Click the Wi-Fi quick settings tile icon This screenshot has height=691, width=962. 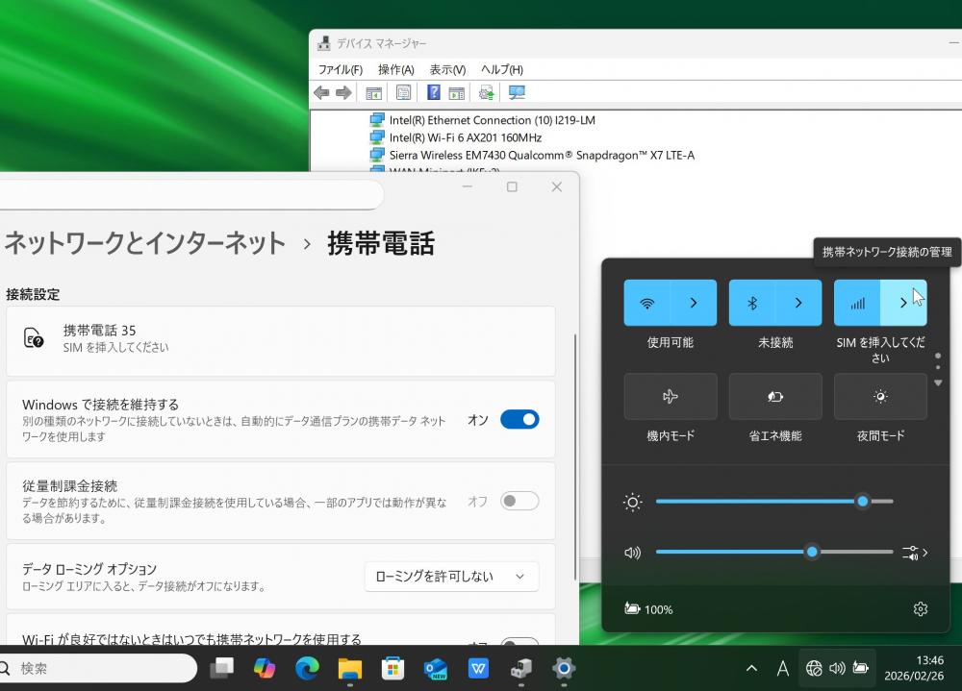(x=647, y=303)
